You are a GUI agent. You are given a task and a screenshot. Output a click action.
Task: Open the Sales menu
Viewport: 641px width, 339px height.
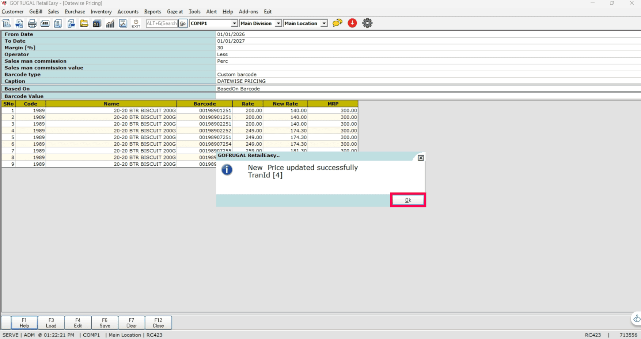point(53,12)
